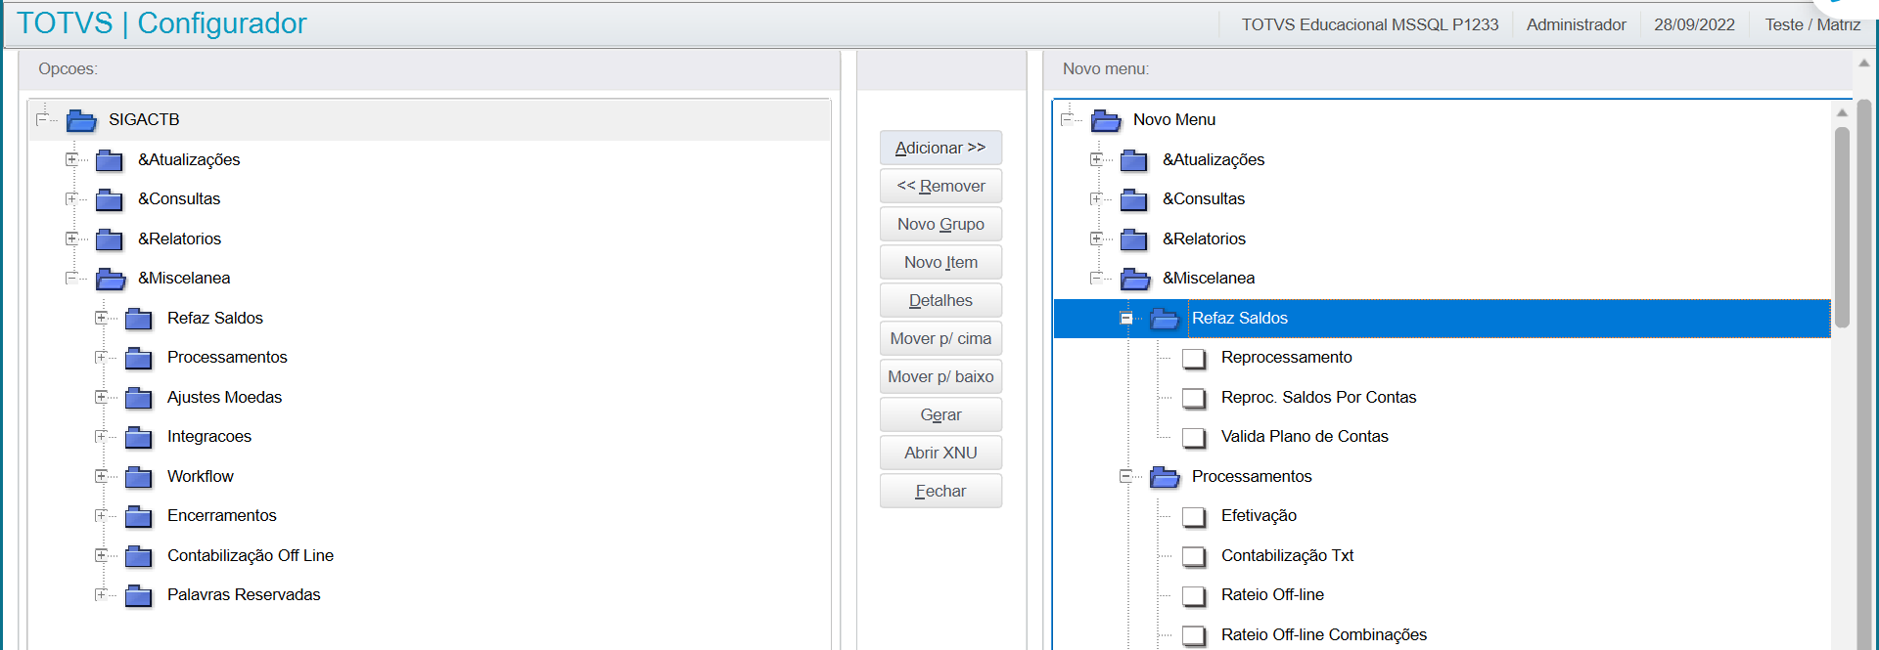Expand &Atualizações in the Opcoes tree

(71, 159)
